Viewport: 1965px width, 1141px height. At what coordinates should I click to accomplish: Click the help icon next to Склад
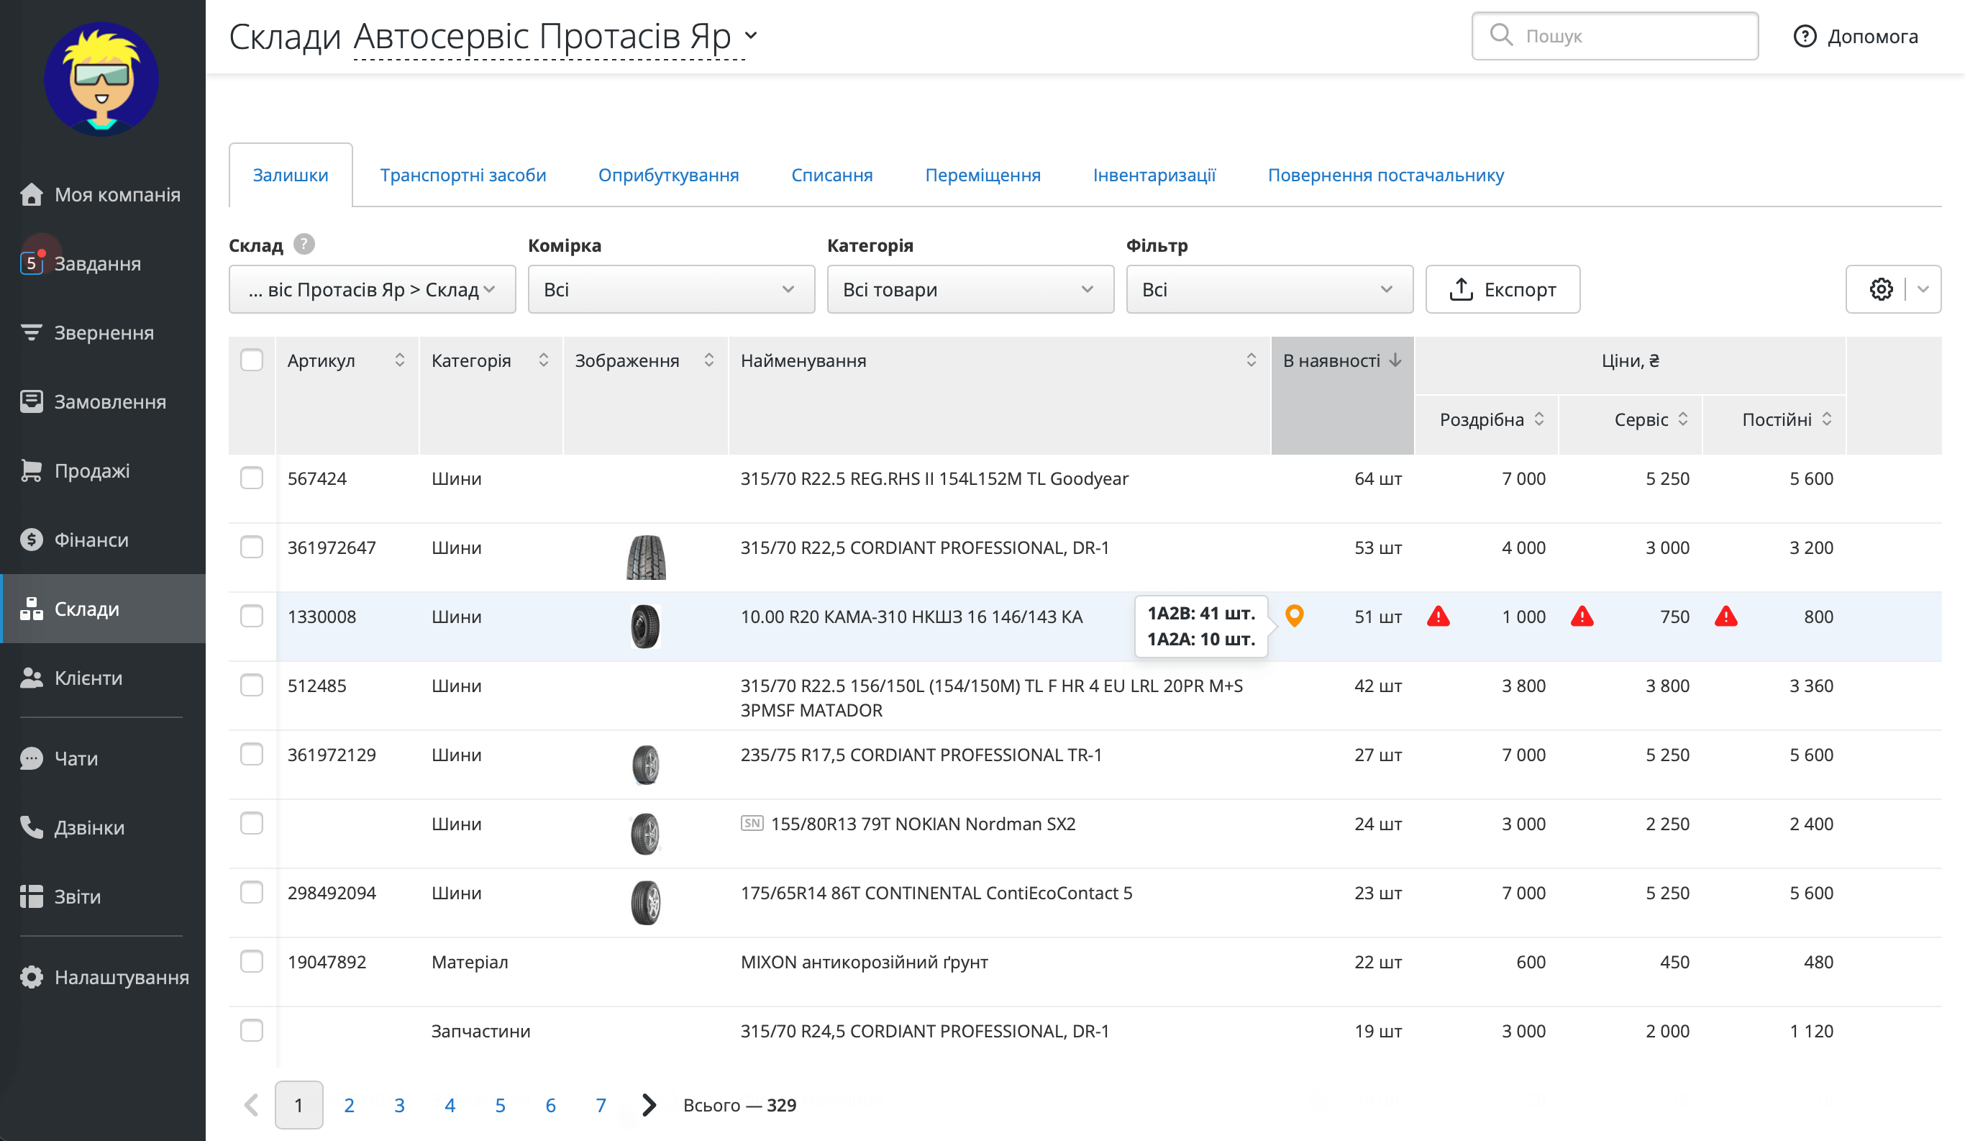[304, 244]
